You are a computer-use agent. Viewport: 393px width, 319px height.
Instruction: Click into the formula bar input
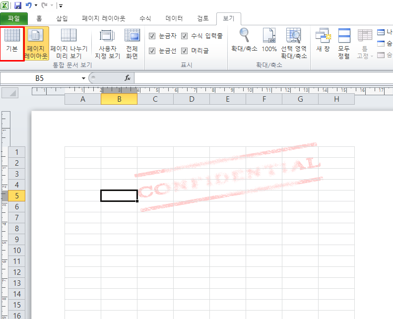263,78
